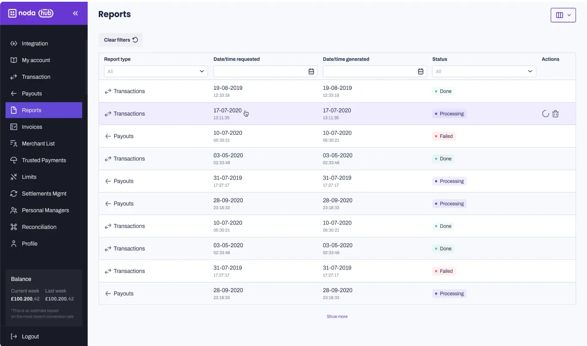
Task: Click the Clear filters button
Action: coord(121,40)
